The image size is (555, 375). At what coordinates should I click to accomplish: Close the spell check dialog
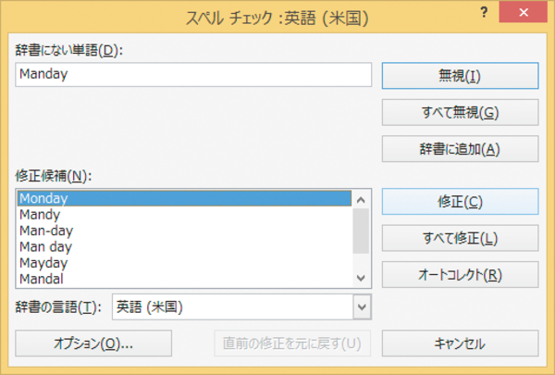(x=524, y=13)
